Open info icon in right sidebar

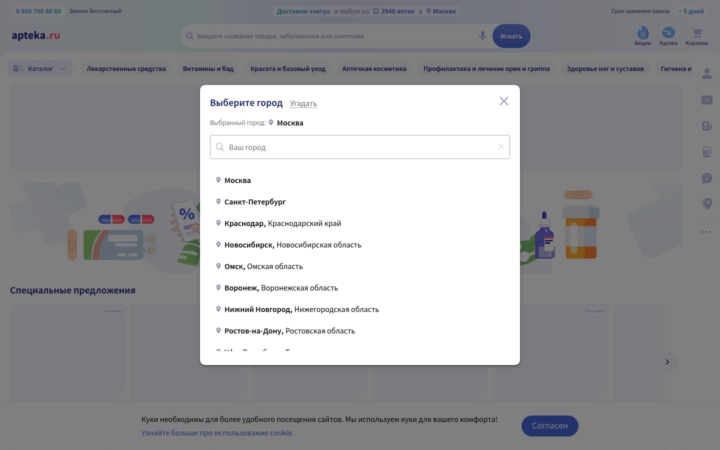tap(706, 178)
